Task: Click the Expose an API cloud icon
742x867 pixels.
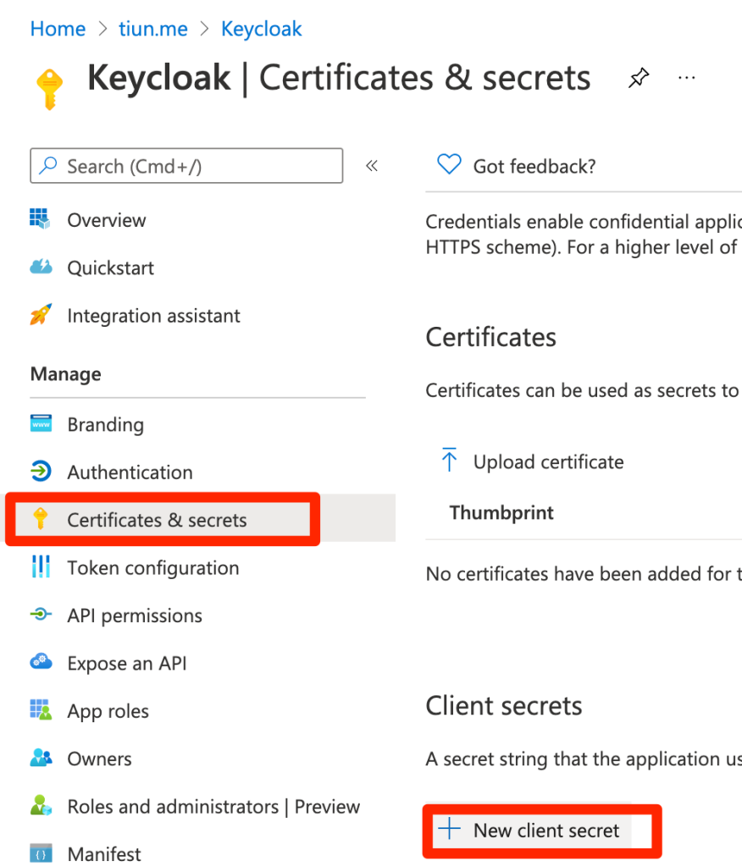Action: 41,662
